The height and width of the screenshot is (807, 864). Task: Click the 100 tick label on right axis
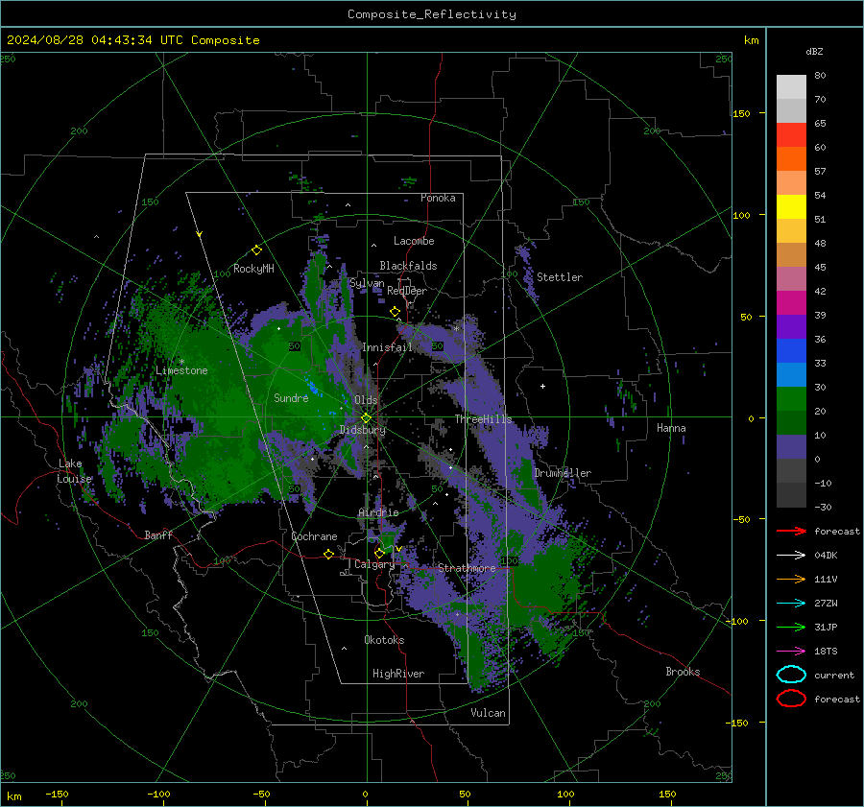[742, 215]
